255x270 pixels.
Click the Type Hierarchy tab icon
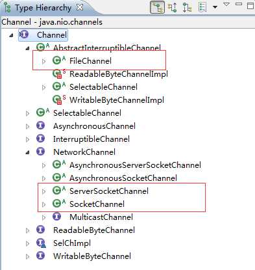[x=7, y=8]
